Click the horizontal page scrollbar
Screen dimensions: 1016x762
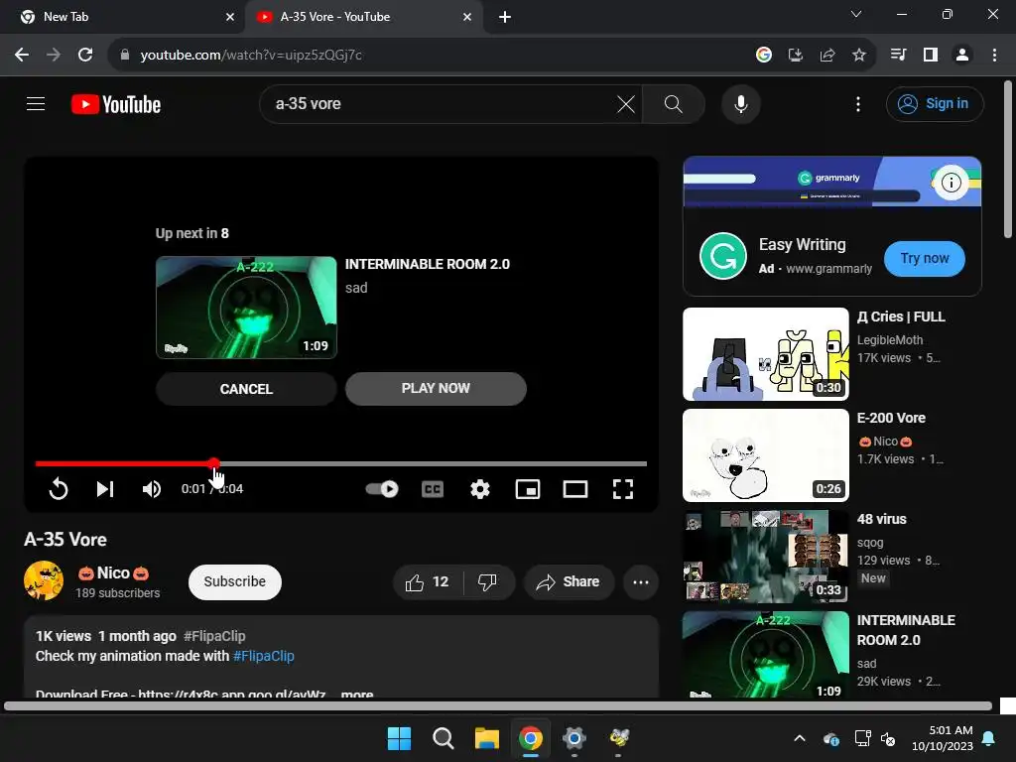(x=498, y=706)
